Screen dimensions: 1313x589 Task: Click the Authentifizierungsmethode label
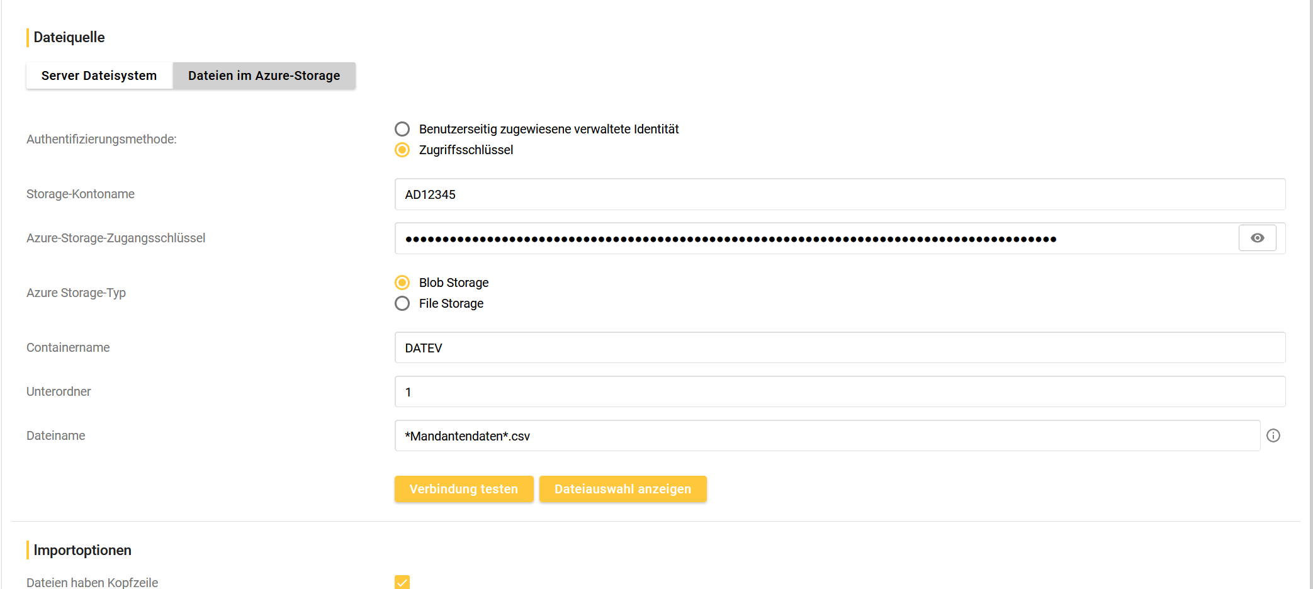101,139
